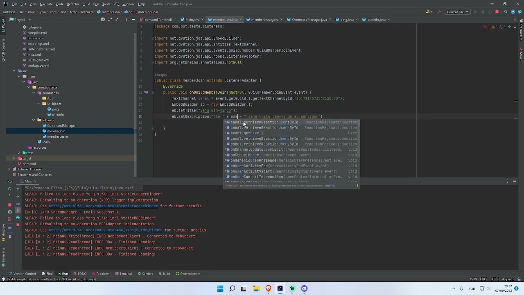Click the TODO tool window button
The image size is (524, 295).
pos(79,274)
